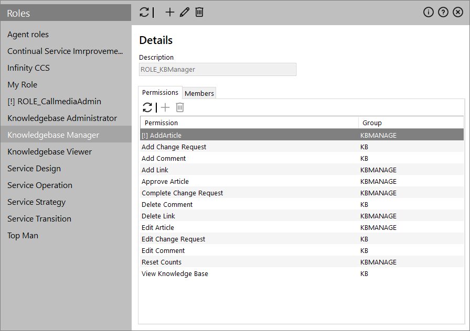This screenshot has width=470, height=331.
Task: Open help with the question mark icon
Action: 443,12
